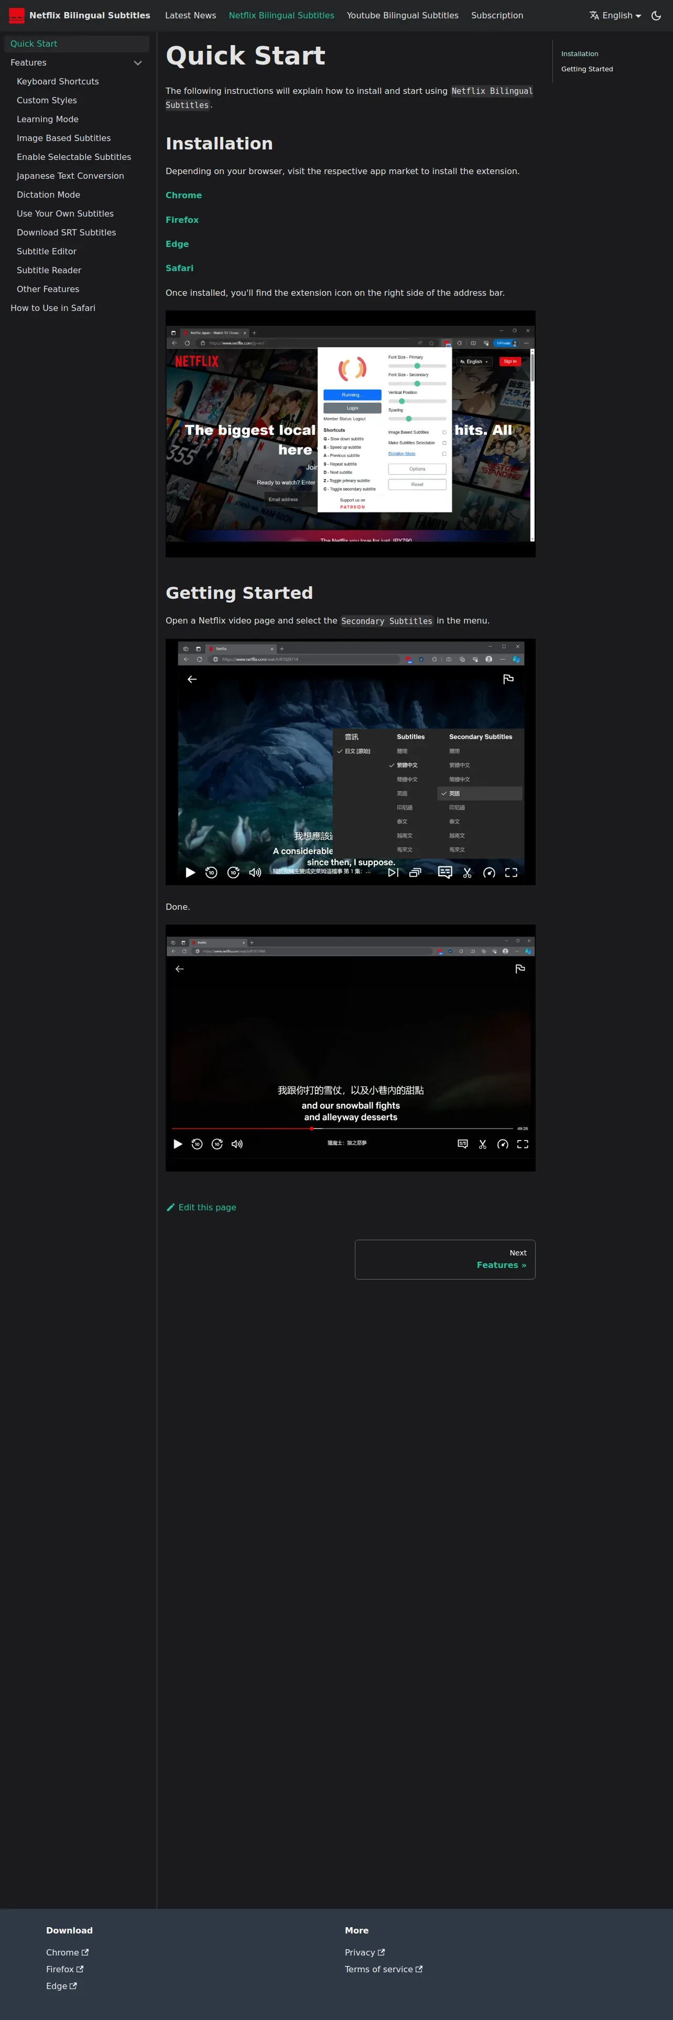Collapse the Features sidebar chevron

138,63
